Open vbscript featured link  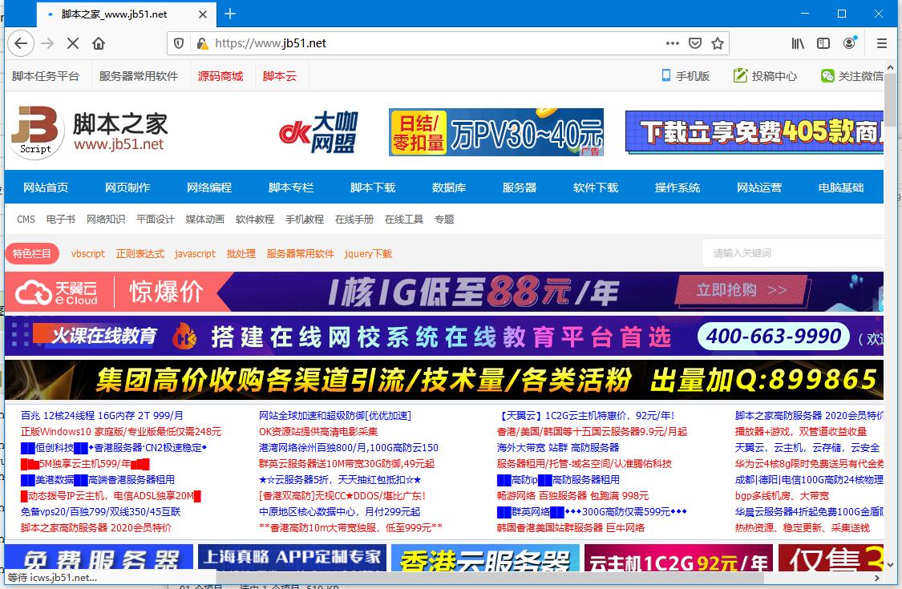point(88,254)
